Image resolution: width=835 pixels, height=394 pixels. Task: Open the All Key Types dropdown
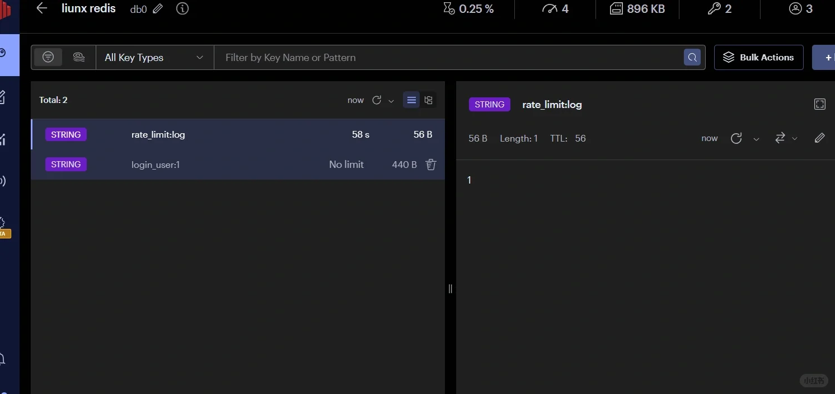pyautogui.click(x=154, y=58)
